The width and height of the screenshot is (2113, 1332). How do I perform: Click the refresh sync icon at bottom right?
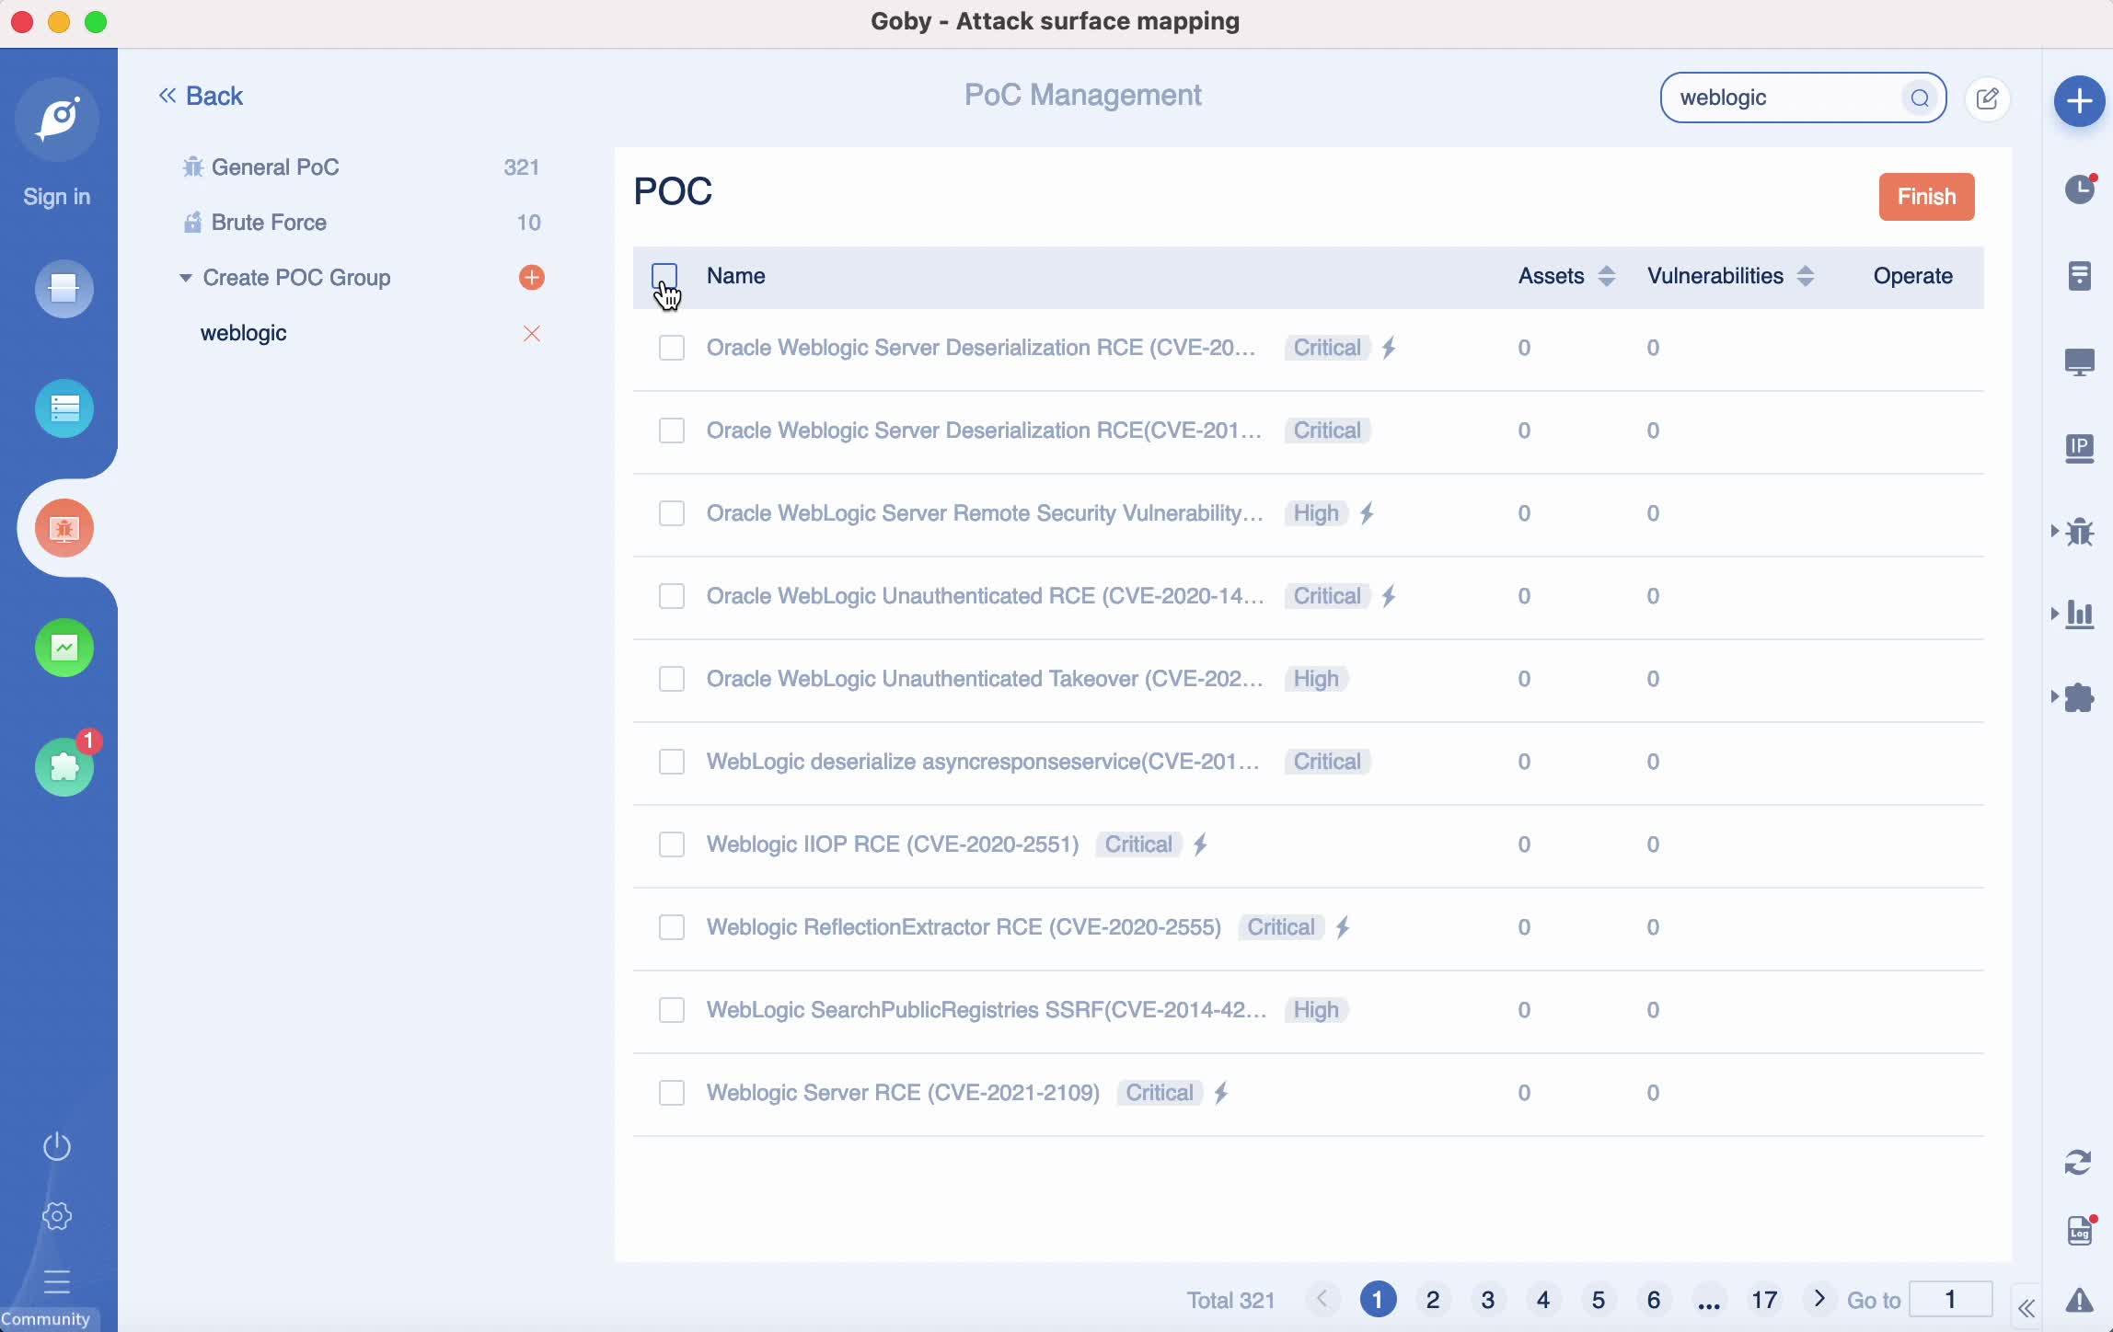click(2077, 1162)
